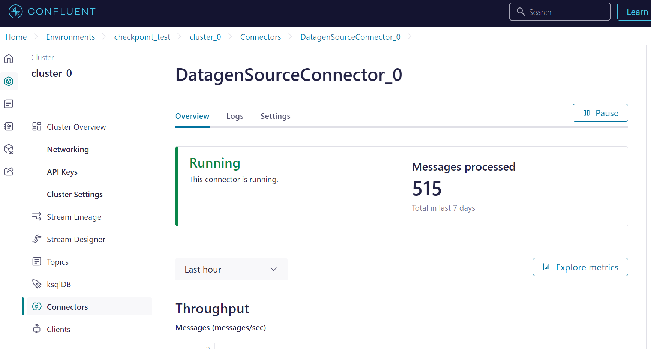Image resolution: width=651 pixels, height=349 pixels.
Task: Click the Running status text
Action: (x=215, y=163)
